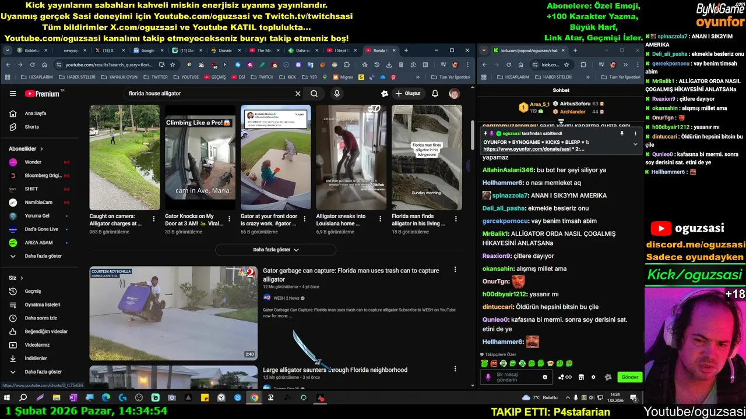Open Migros bookmark
746x419 pixels.
click(x=343, y=77)
